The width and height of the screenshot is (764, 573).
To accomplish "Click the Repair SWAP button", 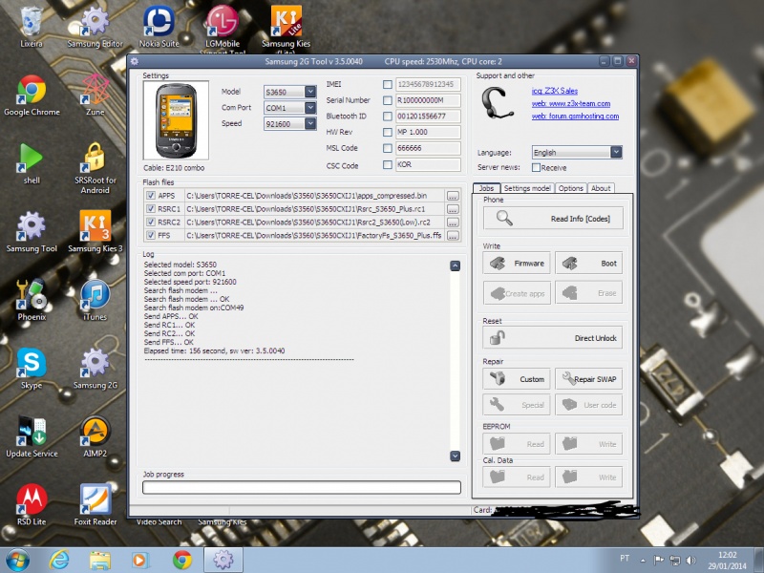I will click(x=588, y=379).
